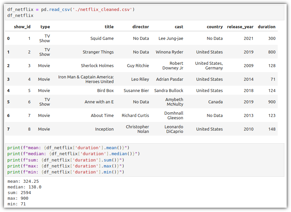
Task: Click duration value 900 for Anne with an E
Action: pyautogui.click(x=272, y=102)
